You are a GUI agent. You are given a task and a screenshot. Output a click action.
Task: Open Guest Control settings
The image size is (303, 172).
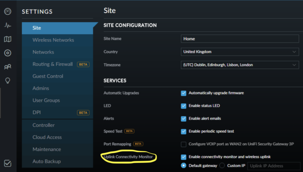click(57, 76)
